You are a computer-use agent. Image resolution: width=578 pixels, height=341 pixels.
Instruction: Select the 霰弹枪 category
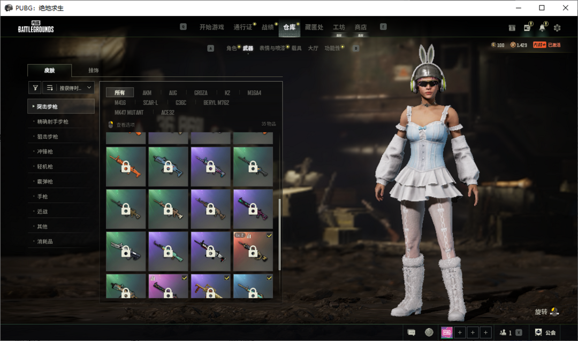61,181
